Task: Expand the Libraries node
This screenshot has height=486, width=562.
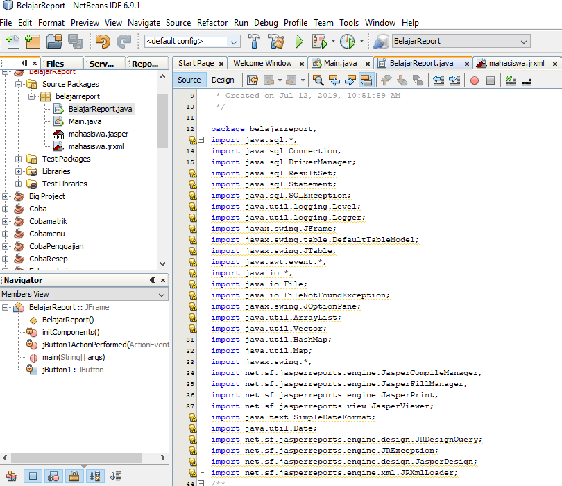Action: tap(18, 171)
